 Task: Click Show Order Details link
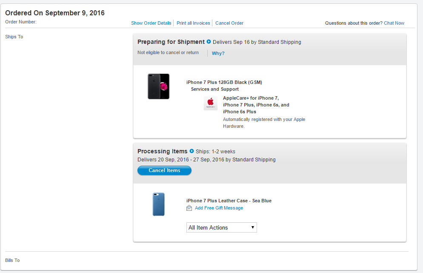pyautogui.click(x=151, y=23)
